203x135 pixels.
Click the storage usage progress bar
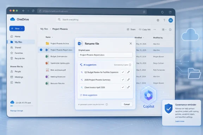pyautogui.click(x=21, y=106)
